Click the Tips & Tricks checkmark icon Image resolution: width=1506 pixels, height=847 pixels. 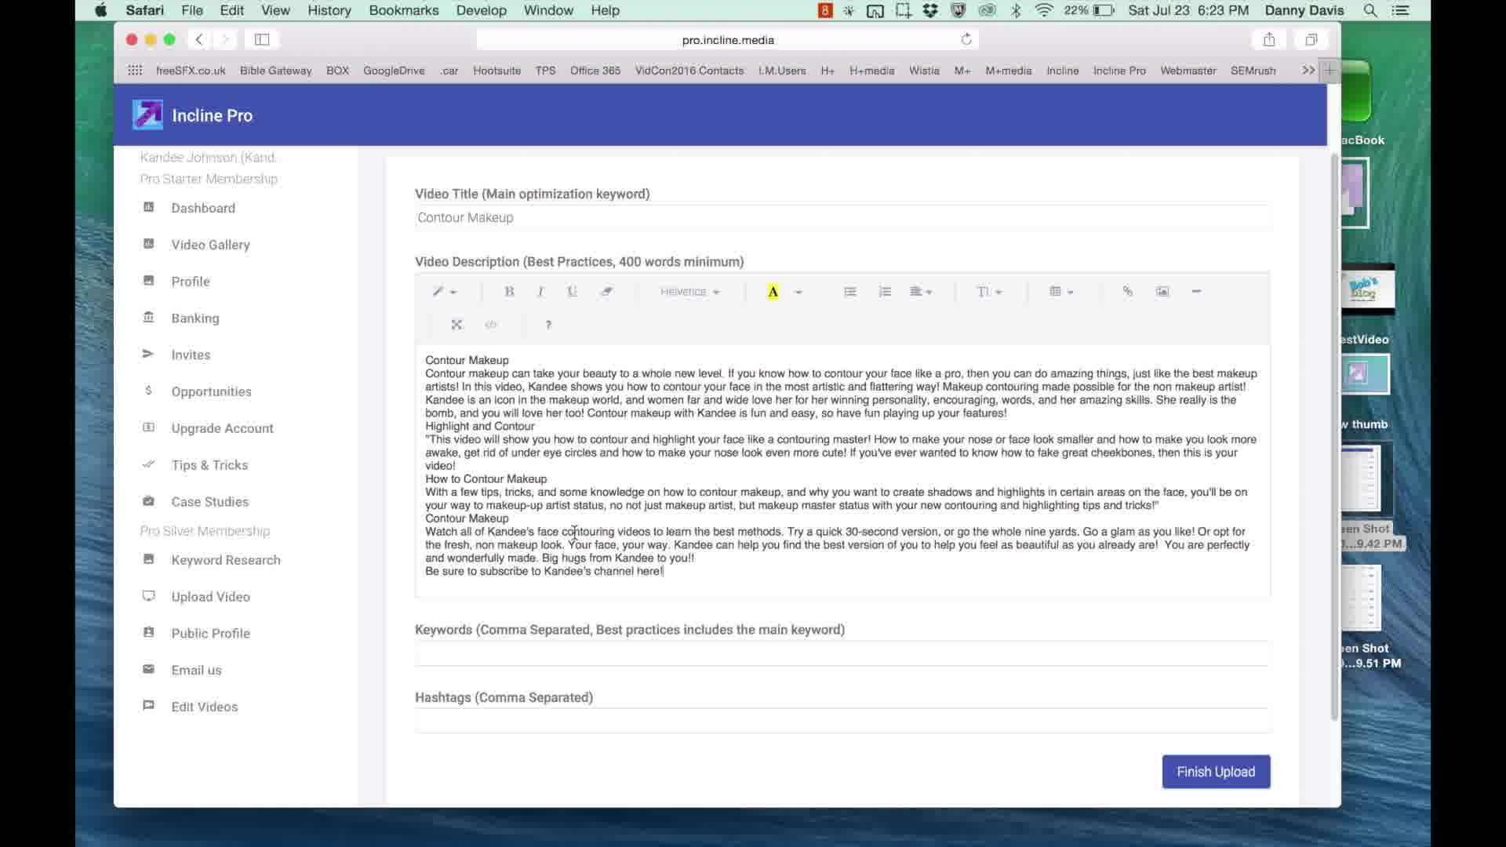148,464
